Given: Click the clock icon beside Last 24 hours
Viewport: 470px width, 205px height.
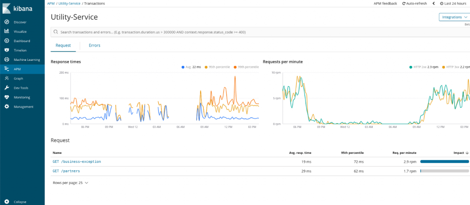Looking at the screenshot, I should point(442,4).
